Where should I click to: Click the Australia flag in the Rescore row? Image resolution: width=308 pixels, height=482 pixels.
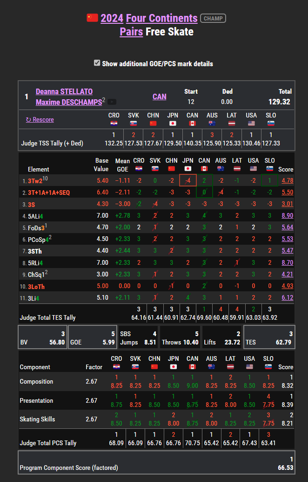point(212,124)
